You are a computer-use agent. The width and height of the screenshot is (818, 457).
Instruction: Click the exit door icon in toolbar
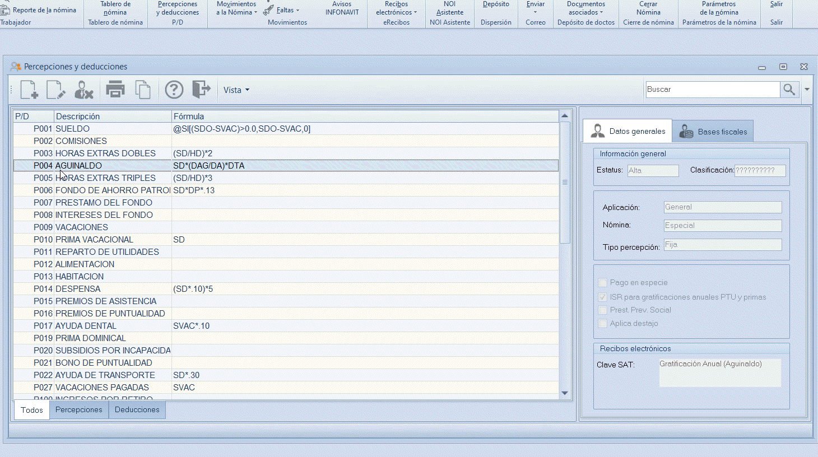pyautogui.click(x=201, y=90)
